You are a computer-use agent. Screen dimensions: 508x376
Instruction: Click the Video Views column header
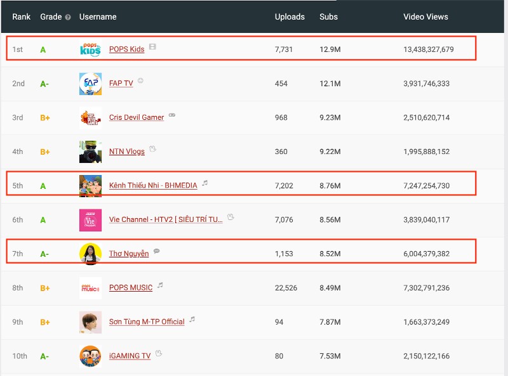click(425, 17)
